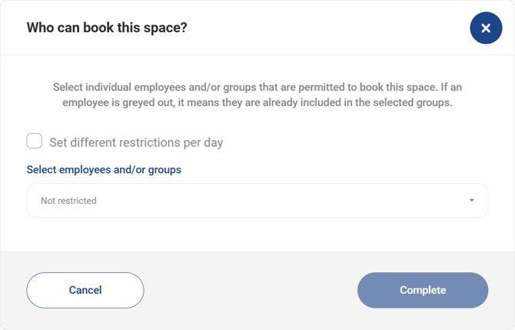Confirm booking restrictions with Complete
515x330 pixels.
pyautogui.click(x=422, y=290)
